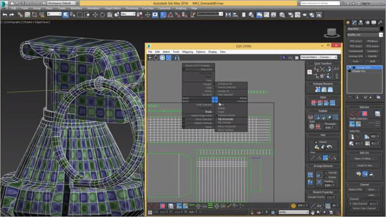
Task: Click Straighten Selection in Reshape Elements
Action: [318, 89]
